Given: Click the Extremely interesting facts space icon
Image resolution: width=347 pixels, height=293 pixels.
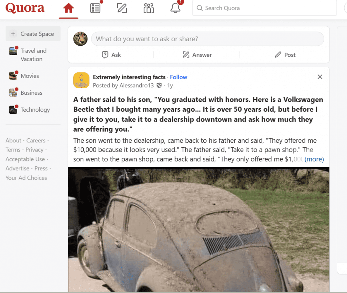Looking at the screenshot, I should coord(81,81).
